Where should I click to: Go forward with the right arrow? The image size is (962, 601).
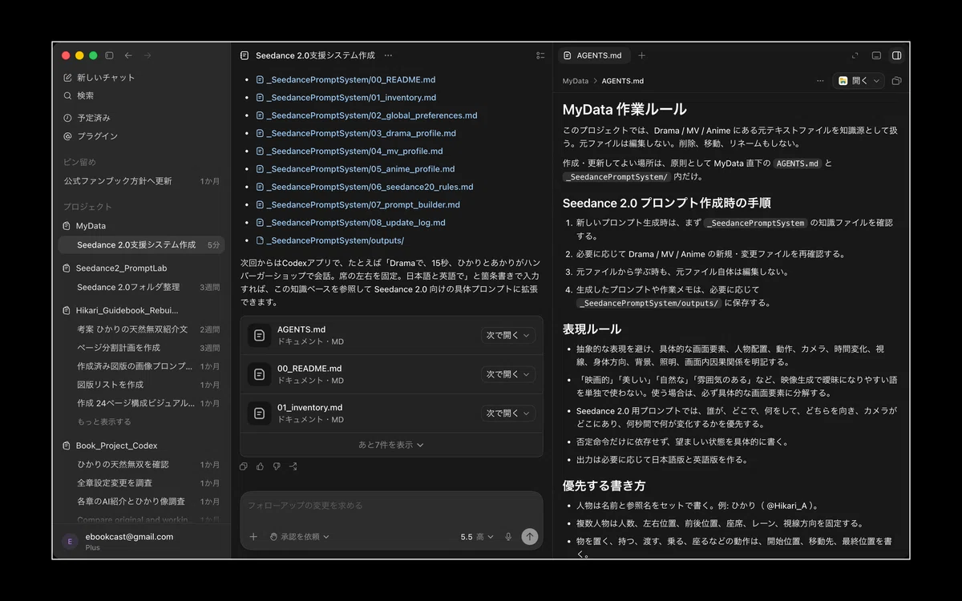coord(147,55)
